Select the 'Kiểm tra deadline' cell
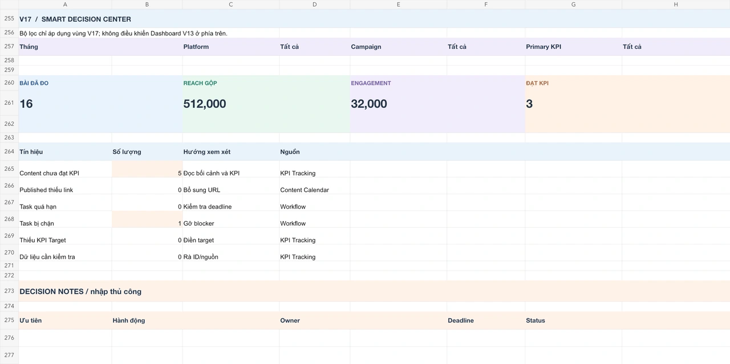This screenshot has height=364, width=730. point(231,203)
